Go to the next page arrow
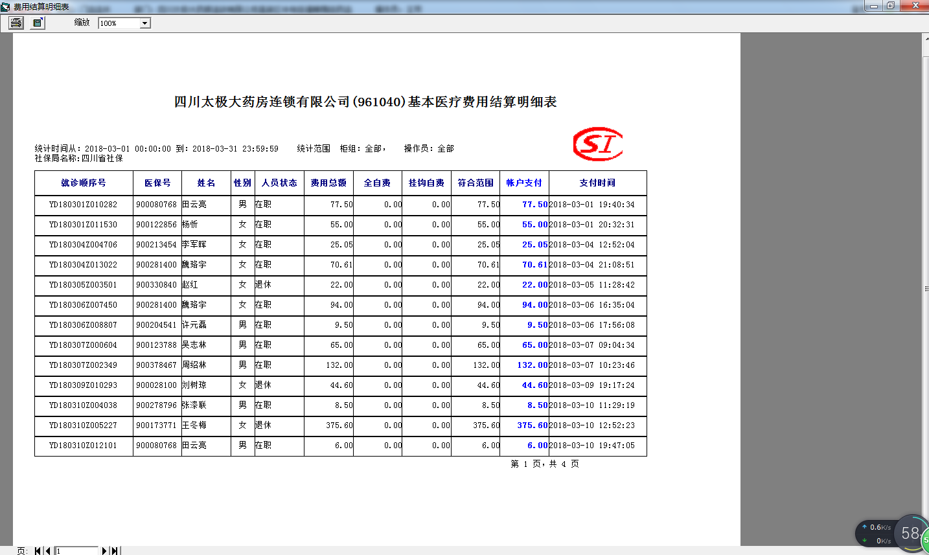This screenshot has height=555, width=929. pos(104,551)
